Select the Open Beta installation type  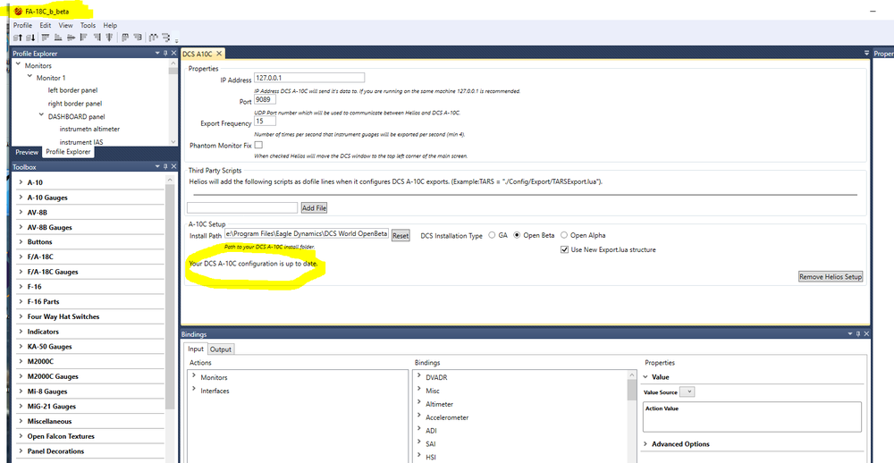tap(518, 235)
